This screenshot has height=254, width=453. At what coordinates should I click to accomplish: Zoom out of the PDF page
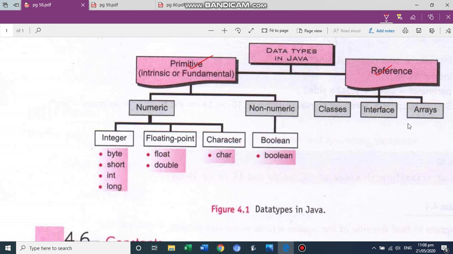point(211,31)
